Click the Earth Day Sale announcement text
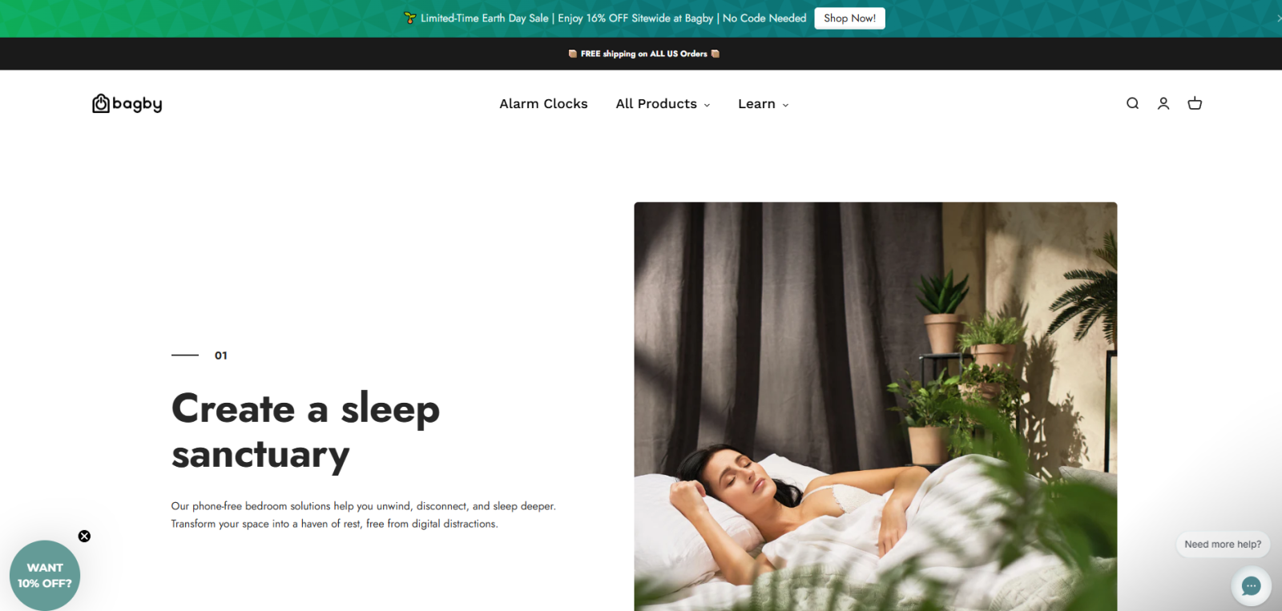The height and width of the screenshot is (611, 1282). 613,18
